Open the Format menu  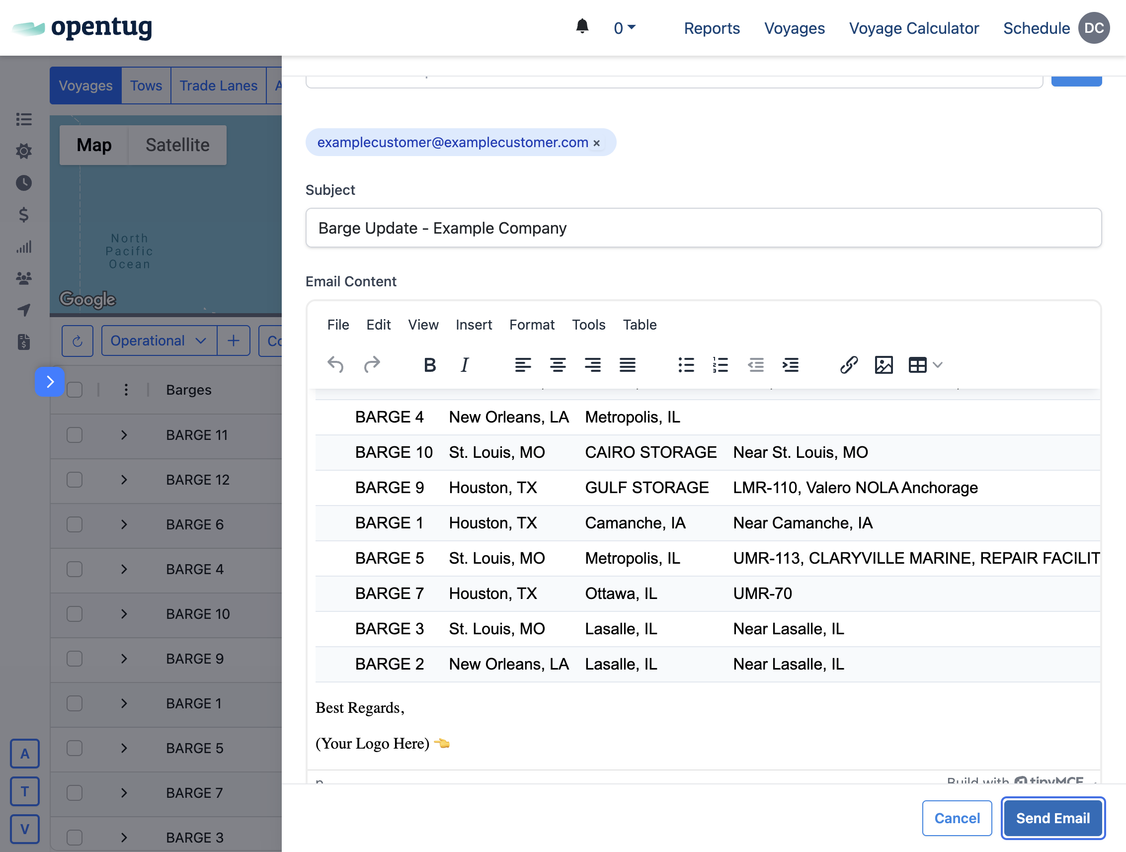tap(531, 325)
